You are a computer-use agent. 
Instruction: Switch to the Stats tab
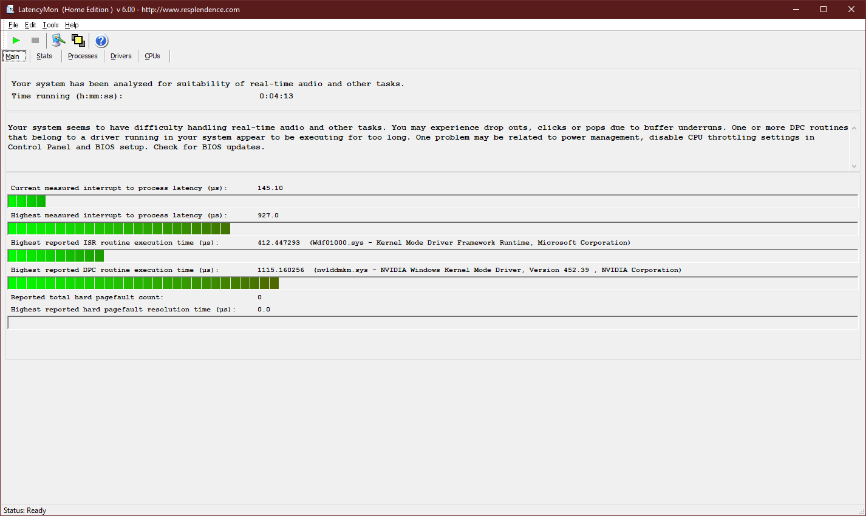click(x=44, y=56)
